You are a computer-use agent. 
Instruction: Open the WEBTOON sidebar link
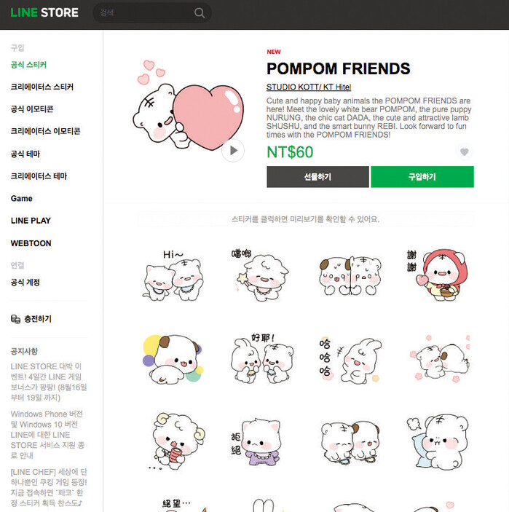31,243
